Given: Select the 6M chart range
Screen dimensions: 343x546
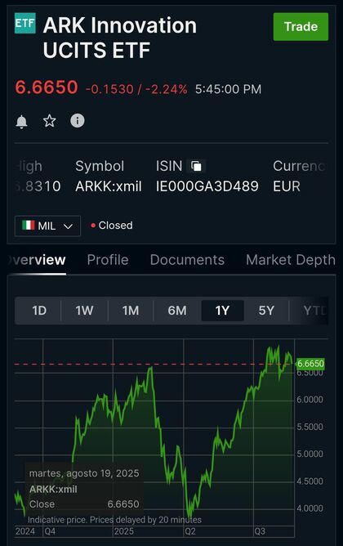Looking at the screenshot, I should coord(177,311).
